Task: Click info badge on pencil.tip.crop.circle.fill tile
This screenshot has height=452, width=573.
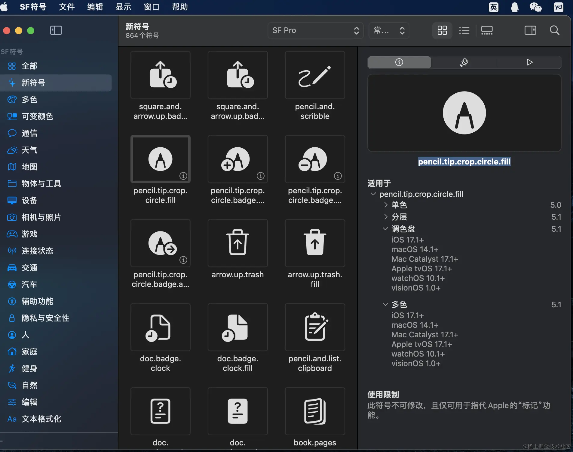Action: tap(183, 176)
